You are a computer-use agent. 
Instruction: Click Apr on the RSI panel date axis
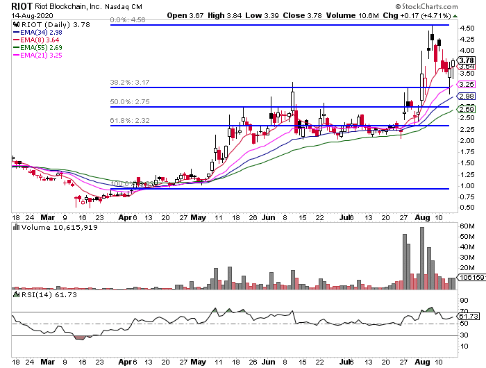125,362
